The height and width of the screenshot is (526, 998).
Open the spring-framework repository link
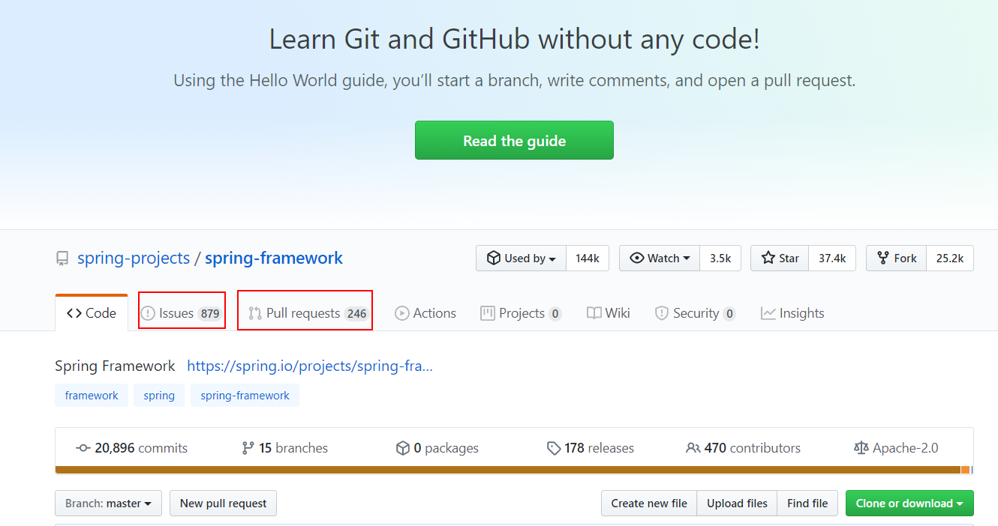[x=274, y=258]
